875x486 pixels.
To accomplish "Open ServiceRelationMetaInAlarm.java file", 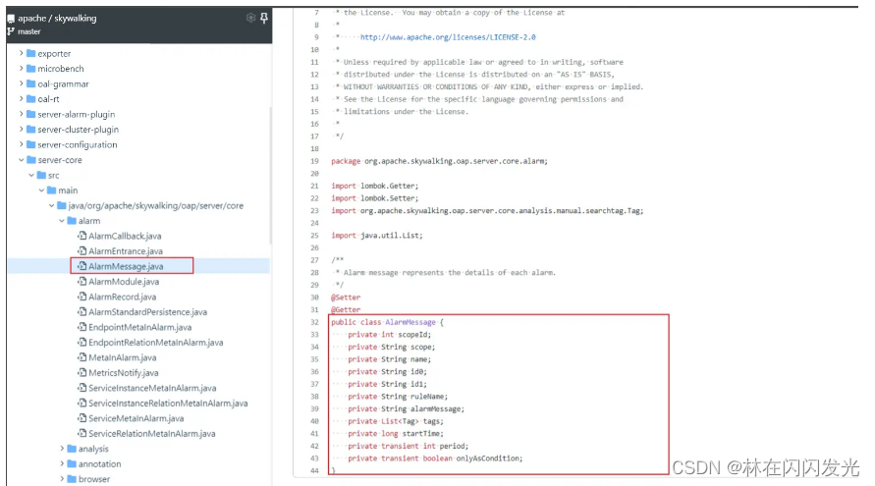I will point(152,434).
